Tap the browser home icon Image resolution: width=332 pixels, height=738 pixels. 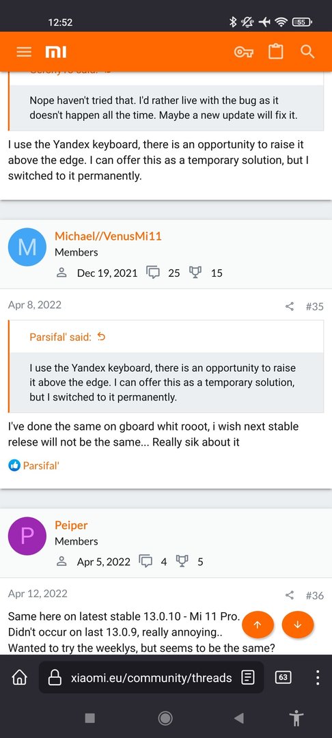pyautogui.click(x=19, y=678)
